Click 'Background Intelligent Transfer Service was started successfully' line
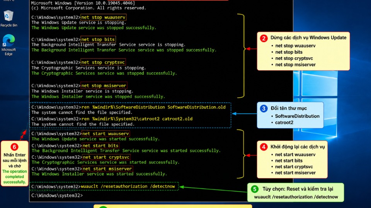The height and width of the screenshot is (208, 371). point(126,151)
